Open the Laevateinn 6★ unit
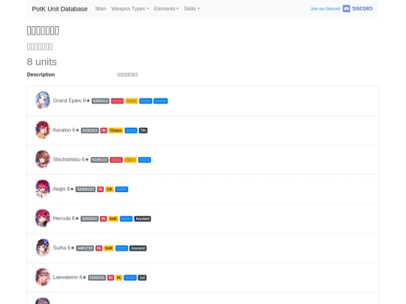The image size is (406, 304). coord(70,278)
